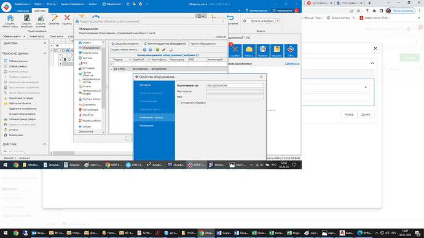Open the Работы helmet tile
This screenshot has height=238, width=424.
tap(249, 51)
